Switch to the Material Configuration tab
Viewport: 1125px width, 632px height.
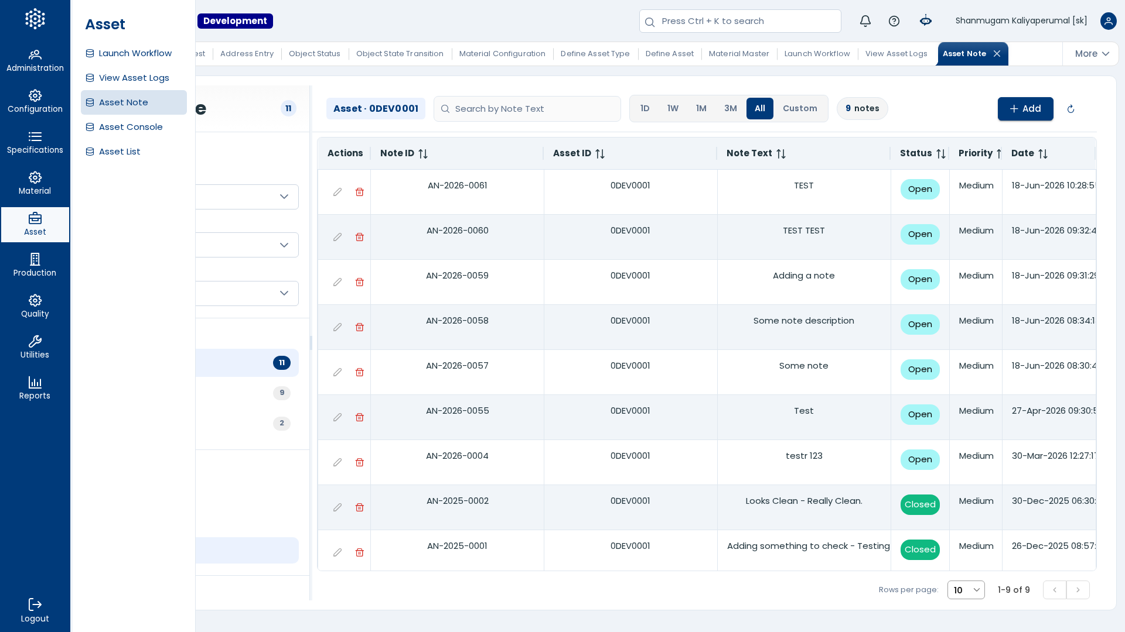coord(502,54)
